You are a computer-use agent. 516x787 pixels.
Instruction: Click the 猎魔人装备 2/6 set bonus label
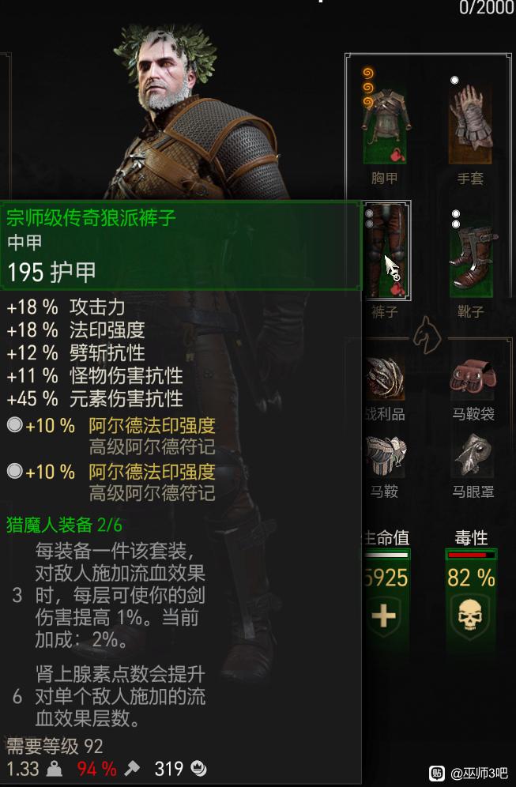64,525
